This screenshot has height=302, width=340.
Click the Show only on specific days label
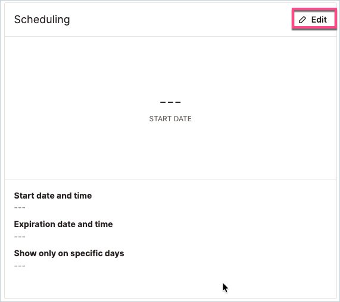[x=69, y=253]
